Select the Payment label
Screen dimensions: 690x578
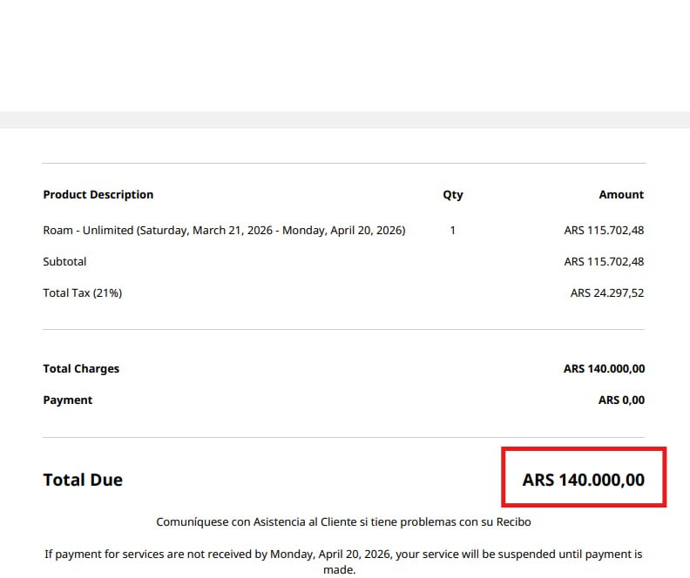(68, 400)
